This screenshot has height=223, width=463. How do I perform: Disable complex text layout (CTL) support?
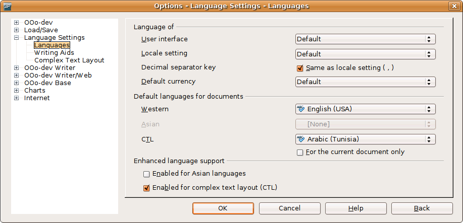coord(147,188)
